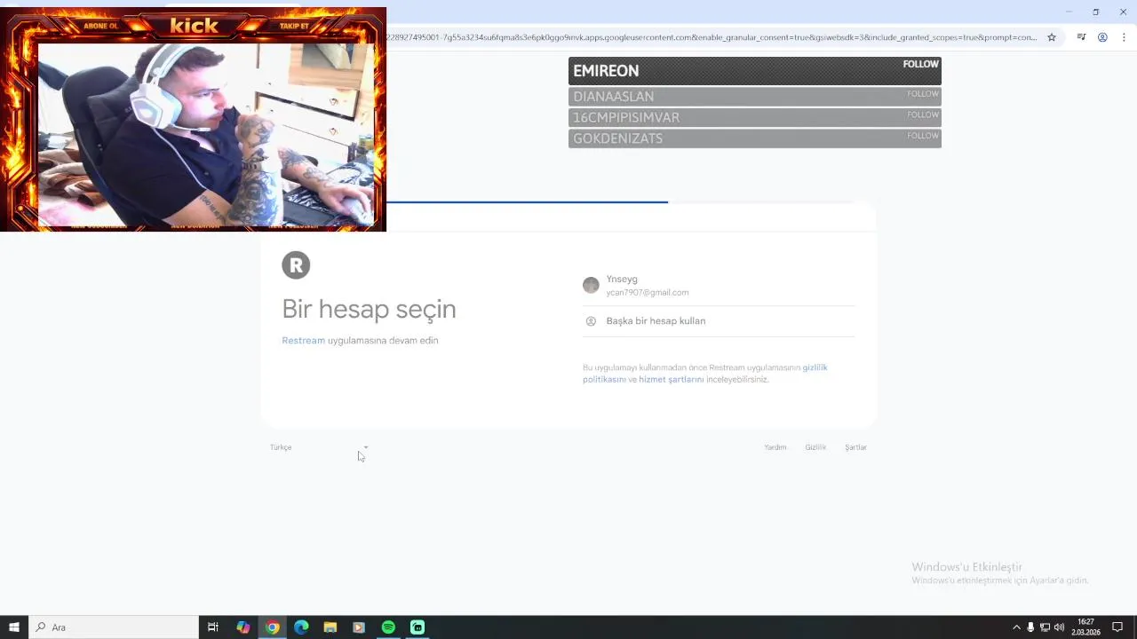Viewport: 1137px width, 639px height.
Task: Click the Ynseyg account avatar
Action: tap(591, 285)
